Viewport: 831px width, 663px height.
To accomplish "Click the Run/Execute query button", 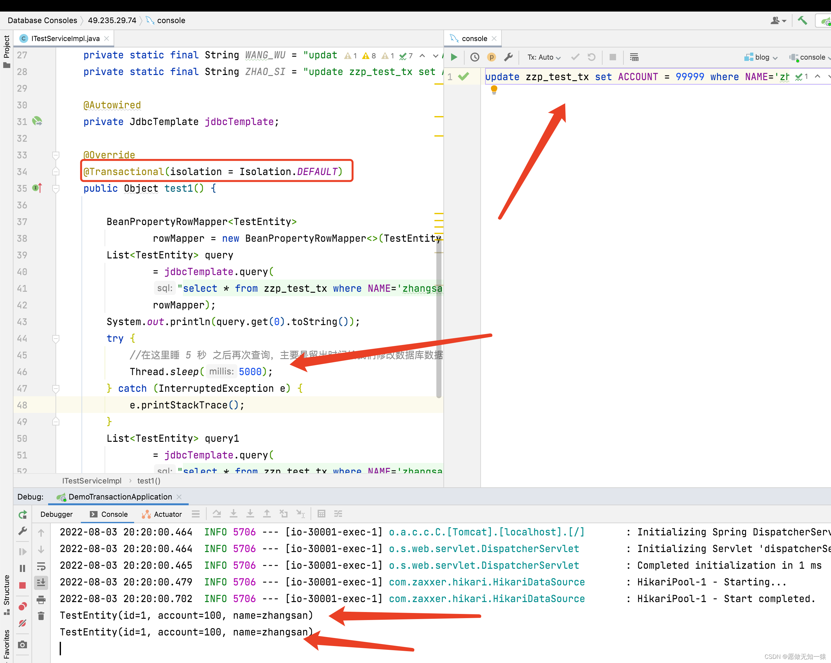I will [x=453, y=57].
